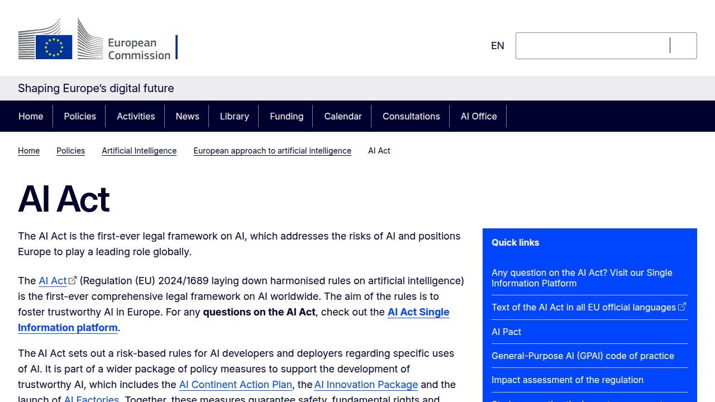Open the AI Act Single Information platform link

pos(233,320)
